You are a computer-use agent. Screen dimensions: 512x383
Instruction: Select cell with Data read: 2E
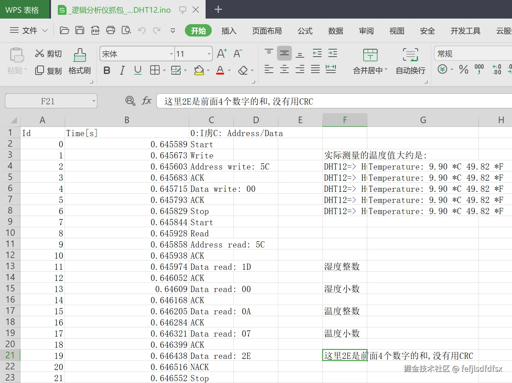[x=211, y=356]
